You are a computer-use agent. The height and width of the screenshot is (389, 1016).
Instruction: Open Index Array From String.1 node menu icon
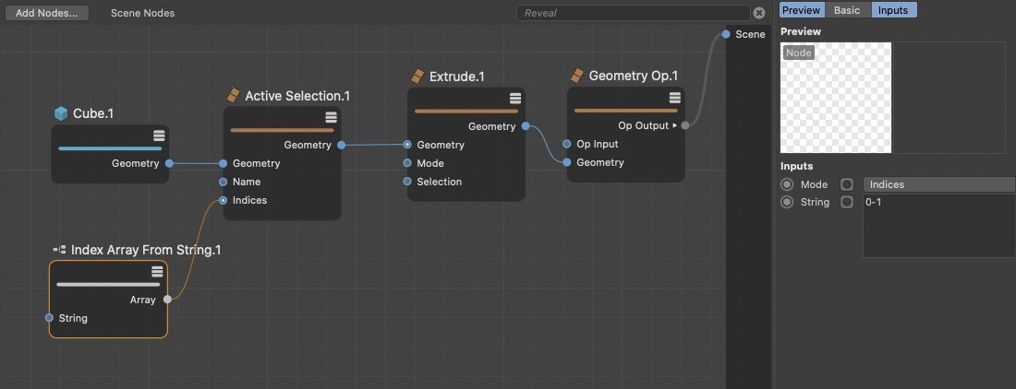(x=157, y=271)
